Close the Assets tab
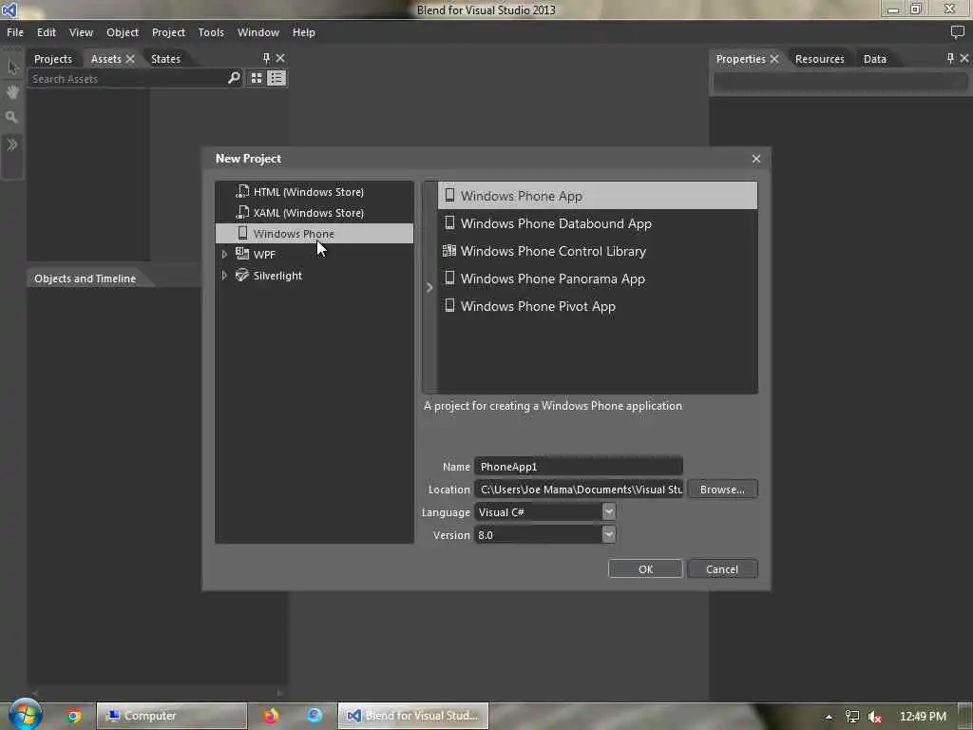Image resolution: width=973 pixels, height=730 pixels. 130,59
